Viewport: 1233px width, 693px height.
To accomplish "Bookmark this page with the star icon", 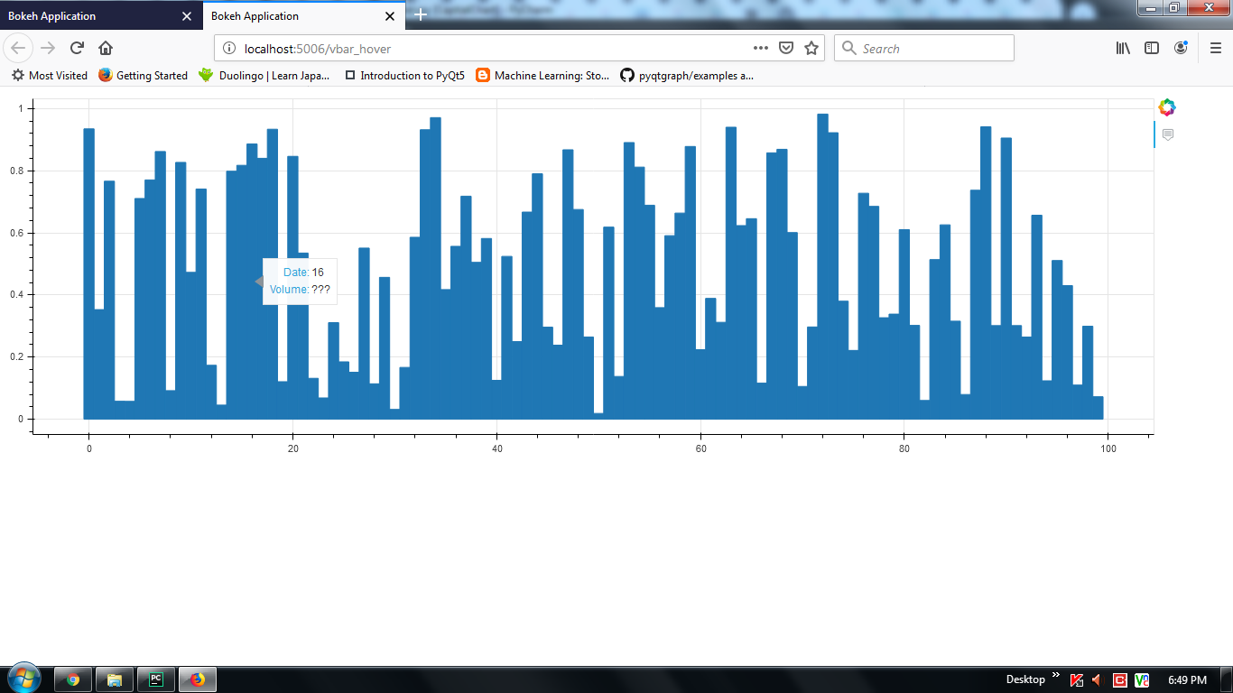I will (811, 48).
